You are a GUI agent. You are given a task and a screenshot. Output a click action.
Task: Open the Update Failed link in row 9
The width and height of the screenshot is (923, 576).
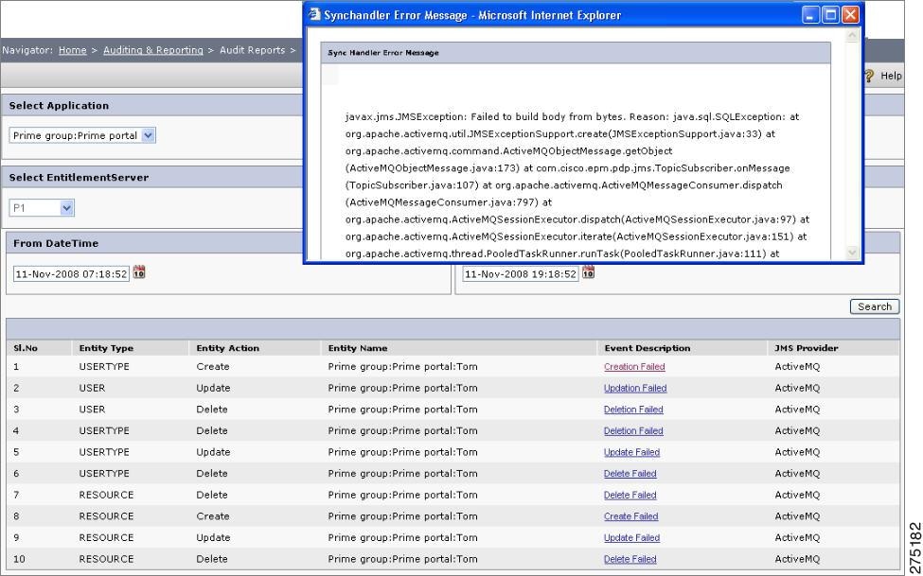(x=631, y=538)
